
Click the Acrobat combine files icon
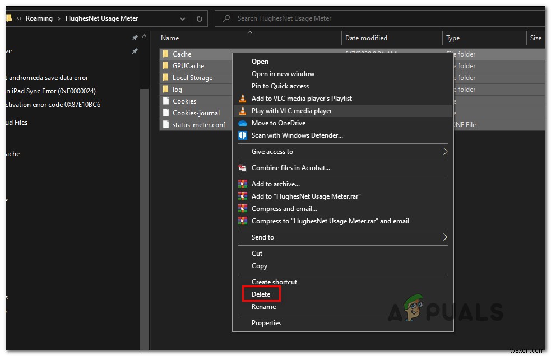click(242, 168)
